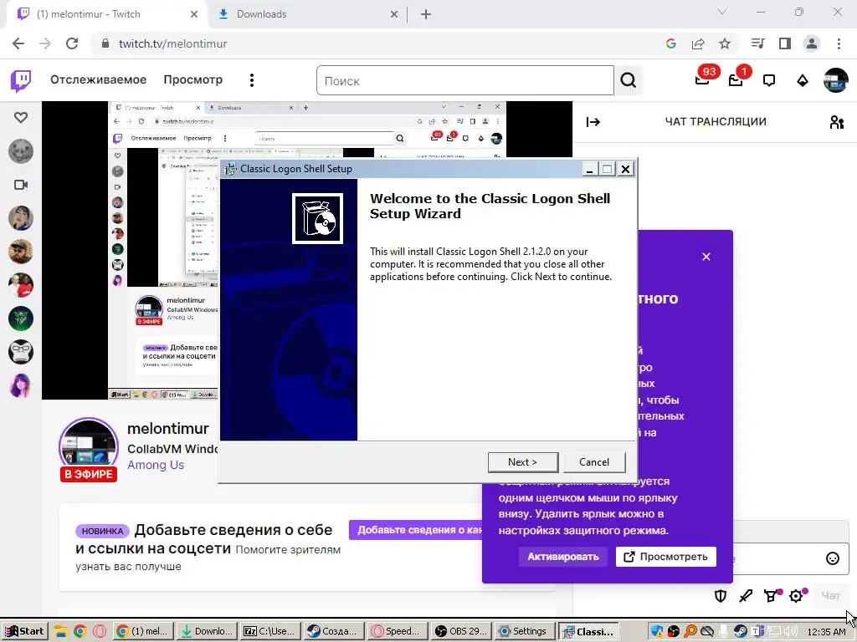Open the Chrome tab search chevron
Image resolution: width=857 pixels, height=642 pixels.
(x=722, y=12)
